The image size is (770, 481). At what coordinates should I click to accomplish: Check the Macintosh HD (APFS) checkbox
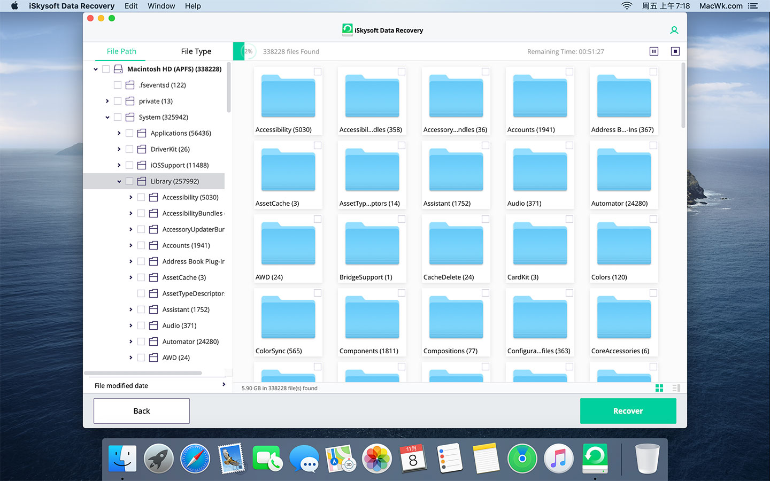(x=106, y=69)
